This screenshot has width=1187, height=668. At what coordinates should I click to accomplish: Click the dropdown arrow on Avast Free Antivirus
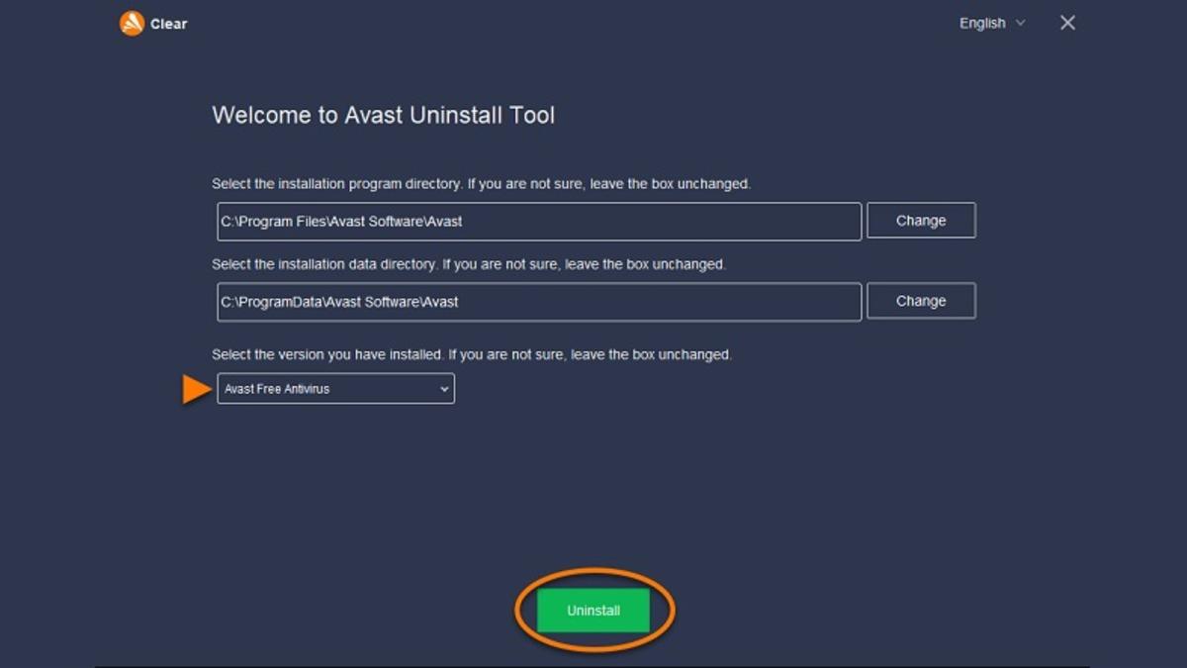point(443,388)
